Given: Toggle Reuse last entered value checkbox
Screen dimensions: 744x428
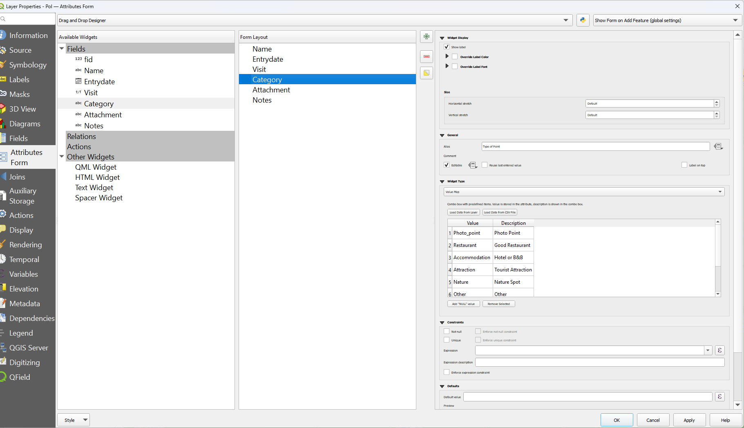Looking at the screenshot, I should [485, 165].
